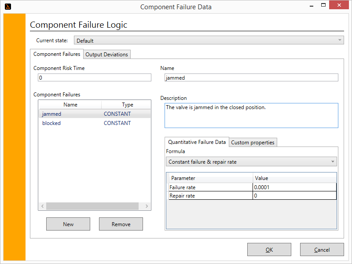Click the Component Risk Time input field
This screenshot has width=352, height=264.
(x=95, y=78)
